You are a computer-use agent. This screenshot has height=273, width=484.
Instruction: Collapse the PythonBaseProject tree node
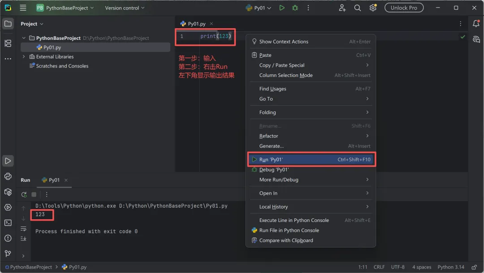coord(24,38)
